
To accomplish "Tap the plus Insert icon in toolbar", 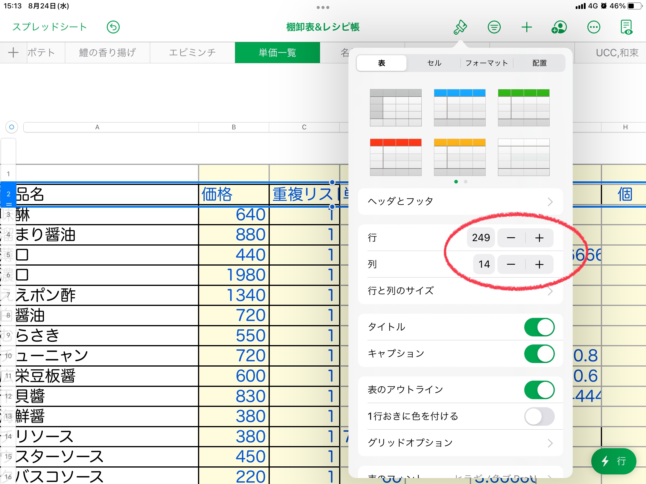I will click(527, 27).
